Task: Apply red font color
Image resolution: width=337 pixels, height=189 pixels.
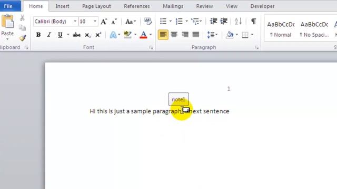Action: 144,35
